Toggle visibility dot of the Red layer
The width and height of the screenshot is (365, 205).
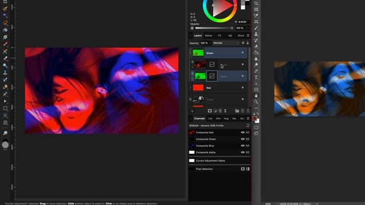(x=242, y=88)
